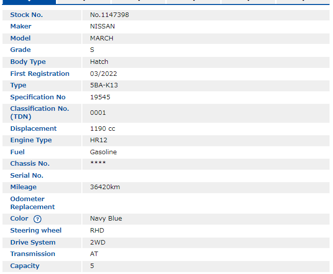Click the masked chassis number asterisks
333x274 pixels.
coord(98,164)
